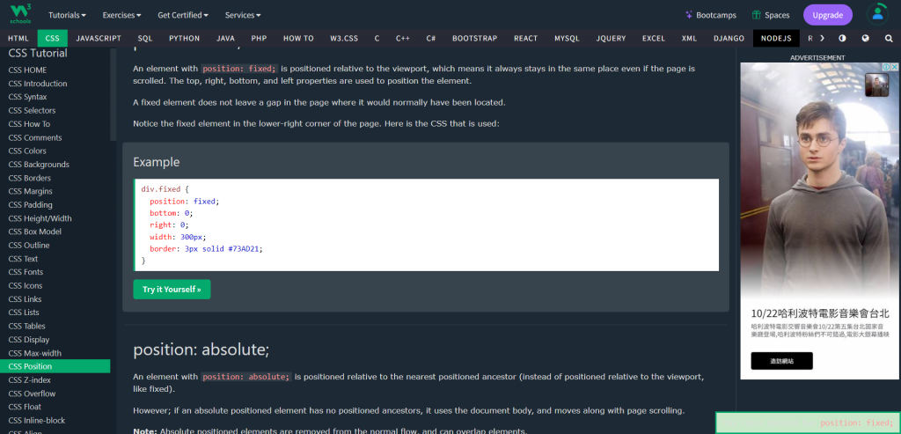Screen dimensions: 901x434
Task: Select highlighted CSS Position sidebar item
Action: point(55,366)
